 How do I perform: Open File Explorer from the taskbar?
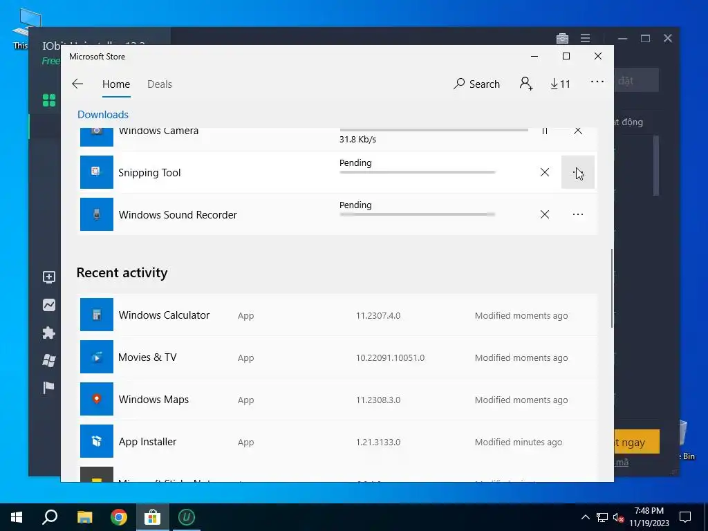pos(84,517)
